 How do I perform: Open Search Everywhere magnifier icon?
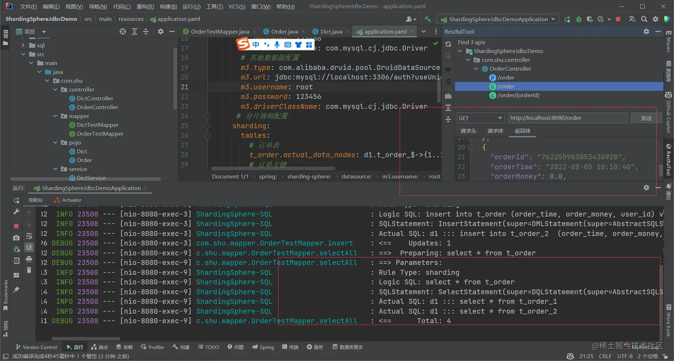644,19
